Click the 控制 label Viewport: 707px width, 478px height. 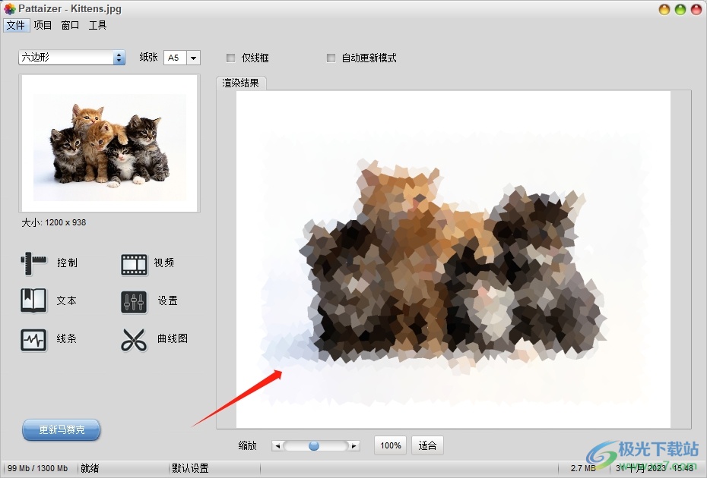point(67,263)
